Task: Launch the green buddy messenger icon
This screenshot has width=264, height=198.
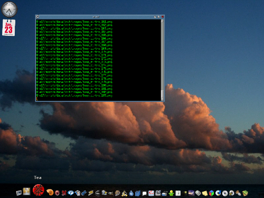Action: (171, 193)
